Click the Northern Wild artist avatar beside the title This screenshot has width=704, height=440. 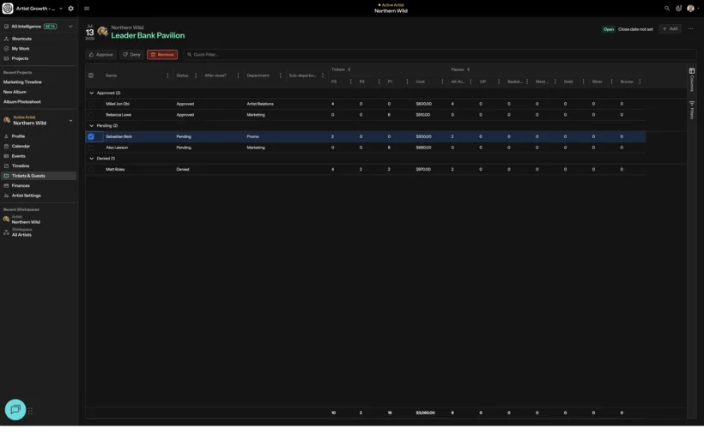pyautogui.click(x=103, y=32)
